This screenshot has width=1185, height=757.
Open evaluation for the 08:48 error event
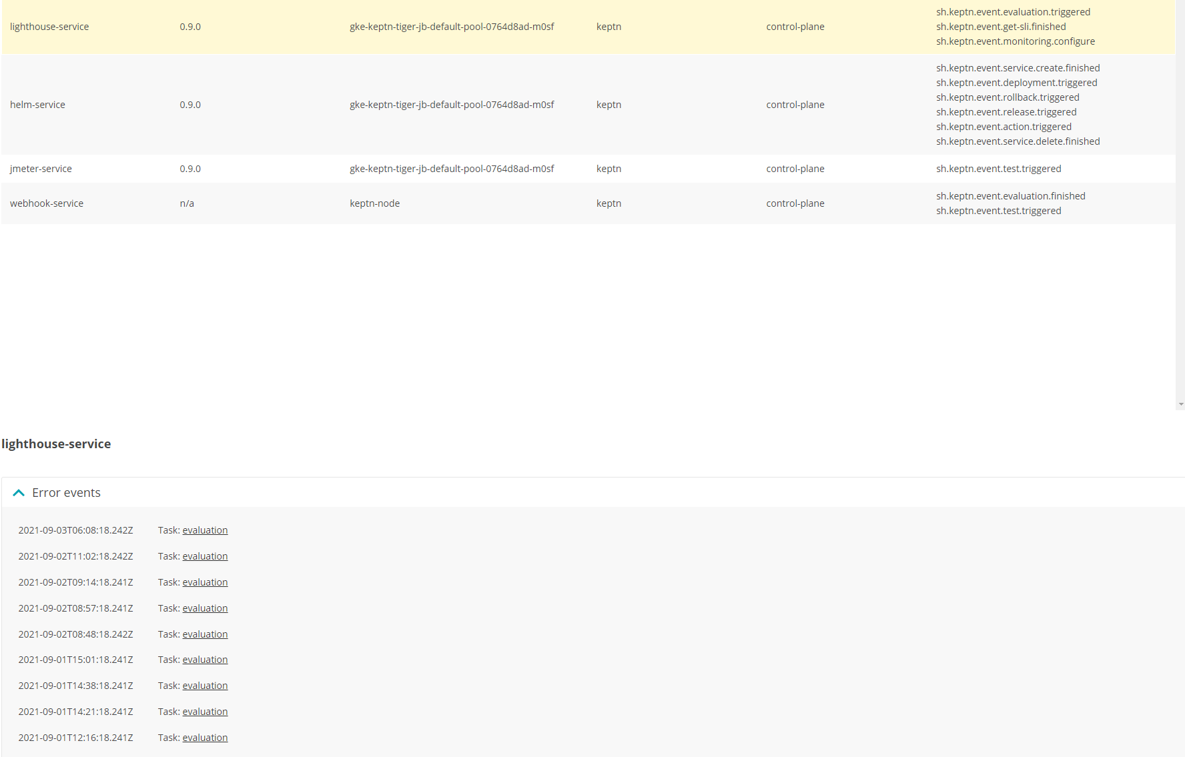204,634
